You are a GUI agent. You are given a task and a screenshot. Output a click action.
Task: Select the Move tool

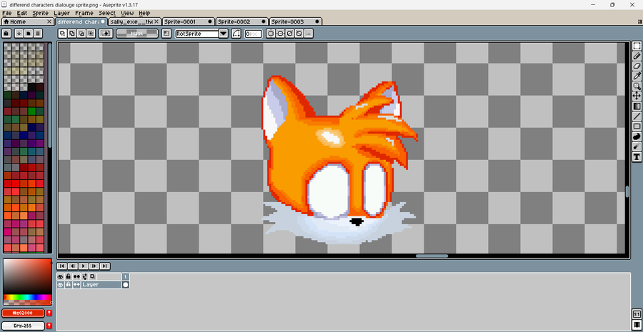(x=637, y=96)
